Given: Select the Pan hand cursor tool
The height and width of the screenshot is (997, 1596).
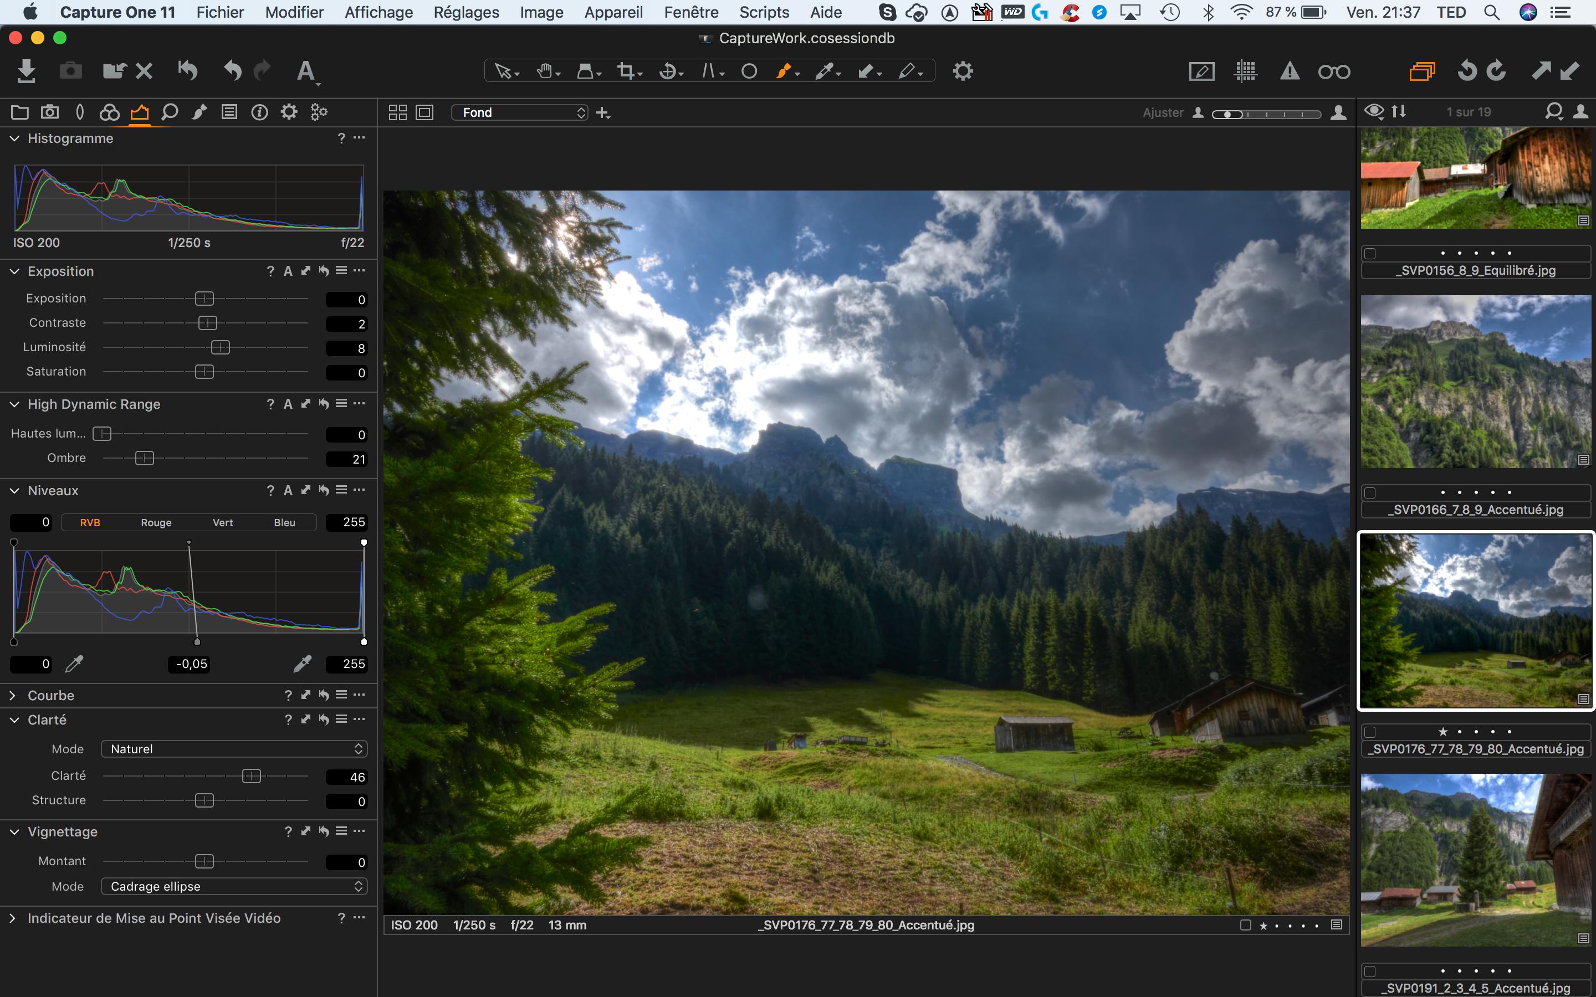Looking at the screenshot, I should [x=544, y=70].
